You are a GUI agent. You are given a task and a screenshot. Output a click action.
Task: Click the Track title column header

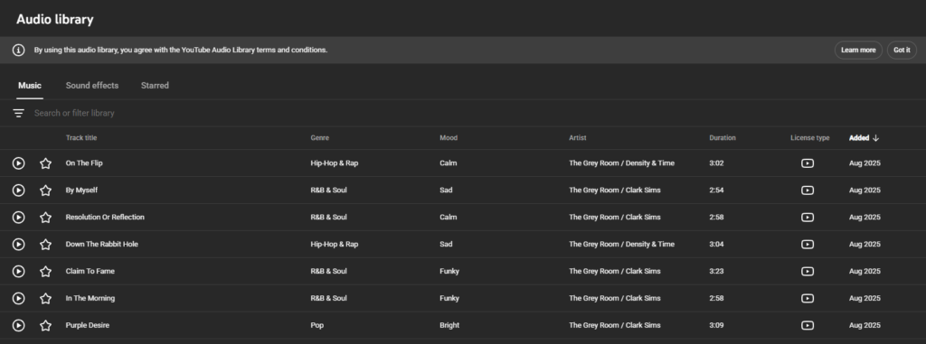pos(81,138)
